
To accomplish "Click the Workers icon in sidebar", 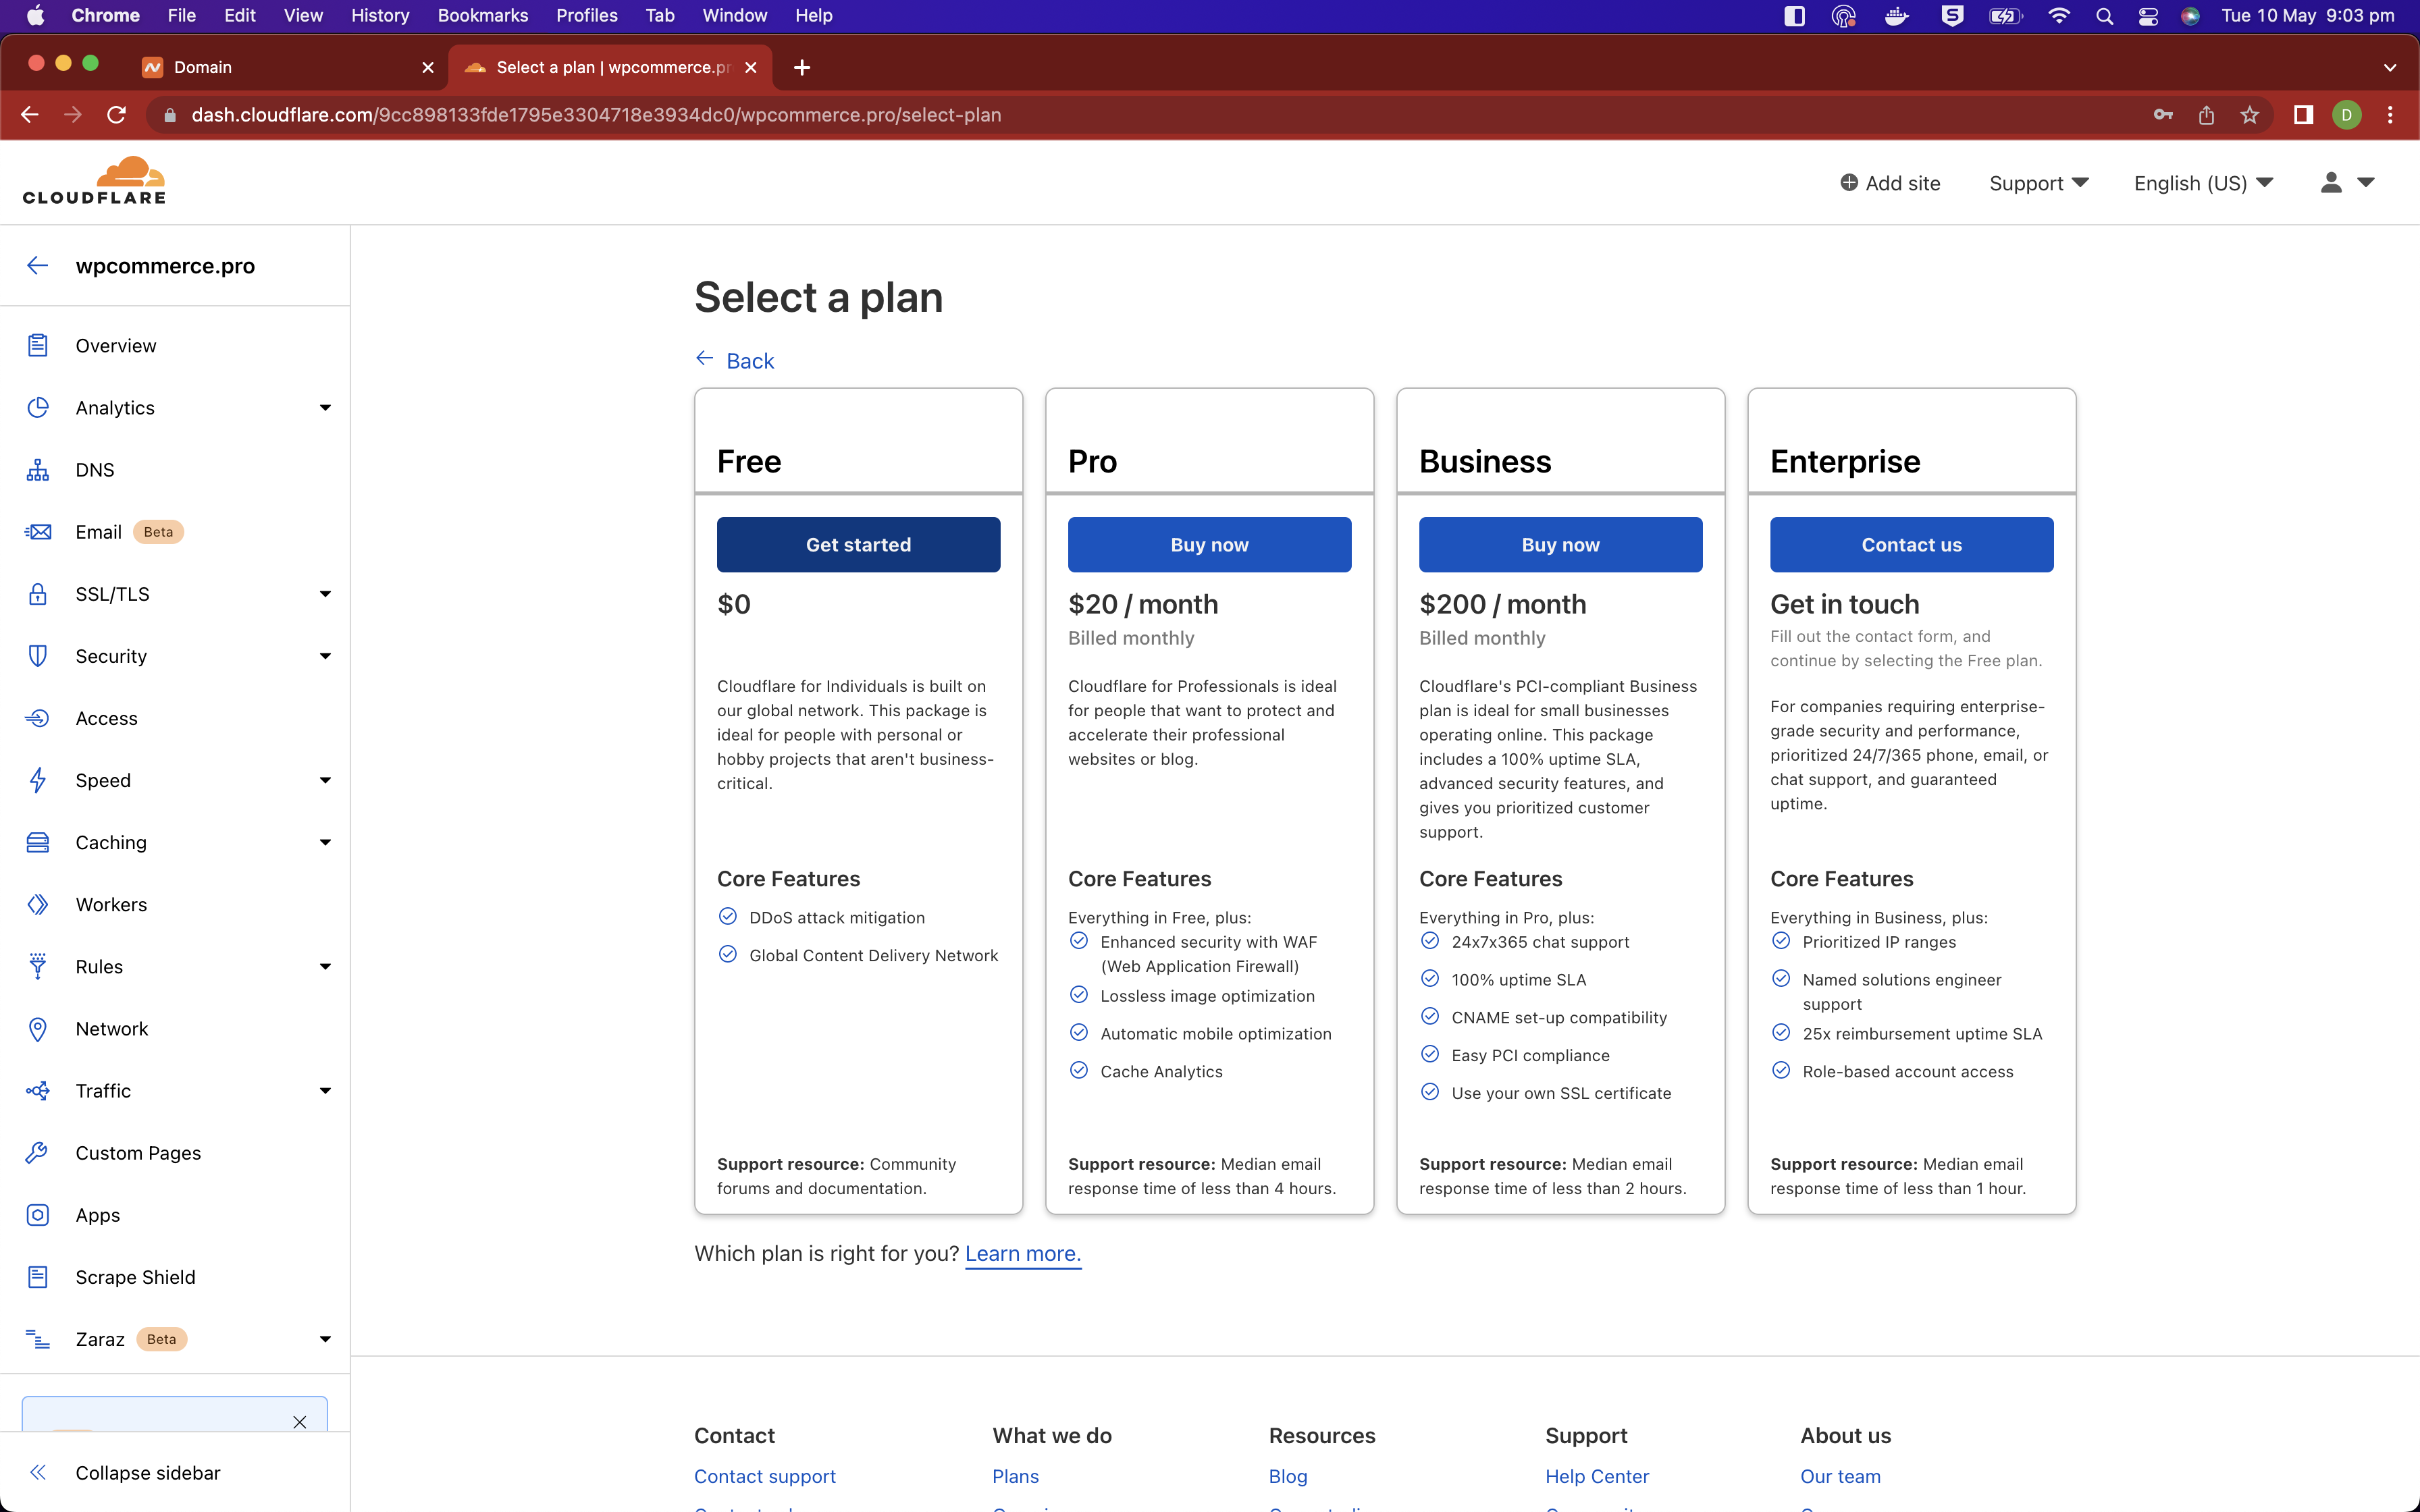I will tap(38, 904).
